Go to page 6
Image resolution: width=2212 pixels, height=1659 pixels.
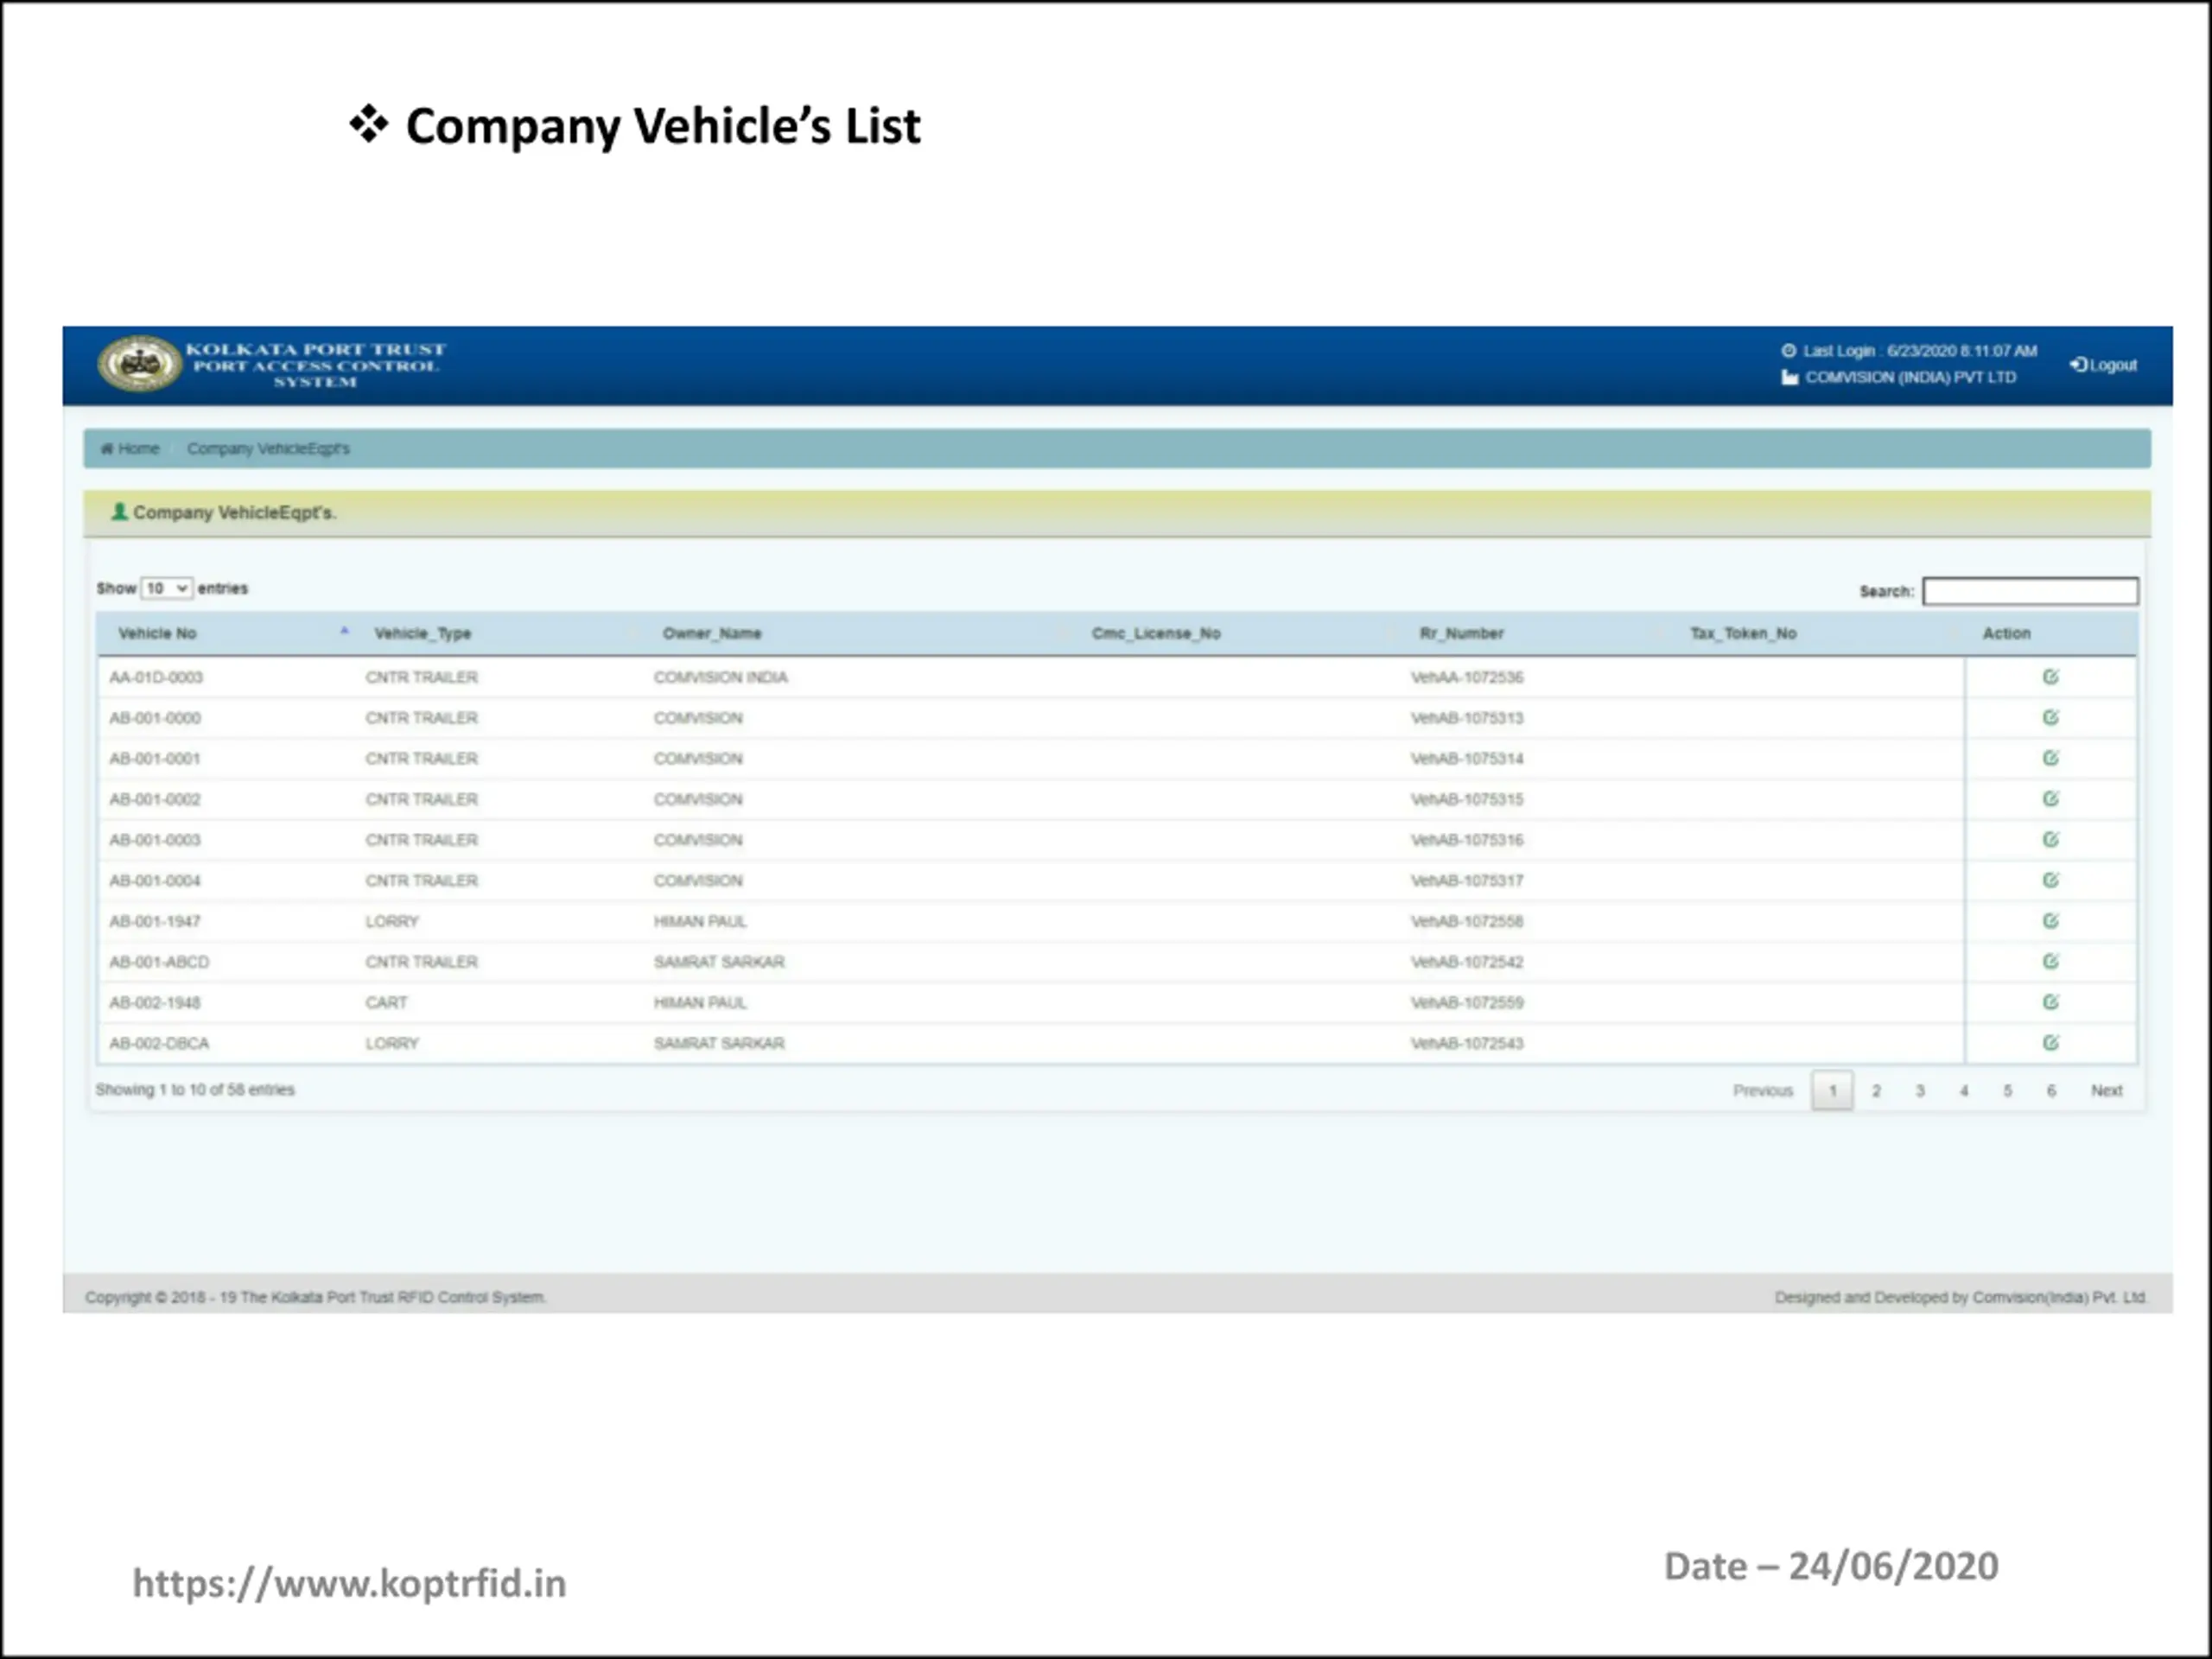tap(2051, 1091)
